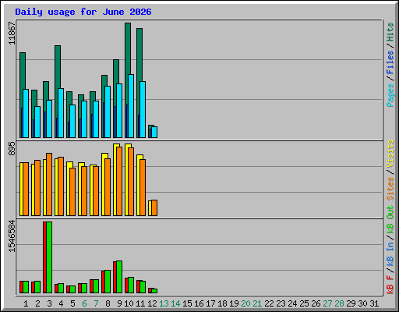This screenshot has width=399, height=312.
Task: Click day 10 on the x-axis
Action: click(x=129, y=303)
